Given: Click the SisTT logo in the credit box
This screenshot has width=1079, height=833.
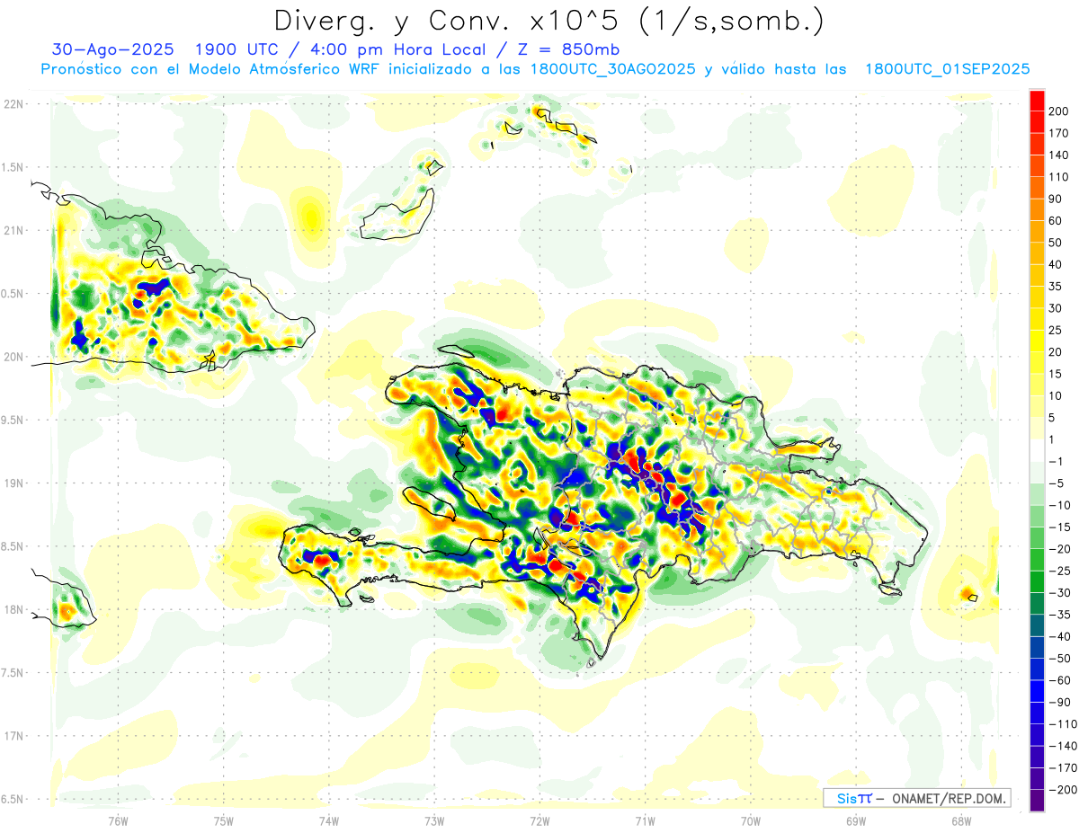Looking at the screenshot, I should (x=854, y=798).
